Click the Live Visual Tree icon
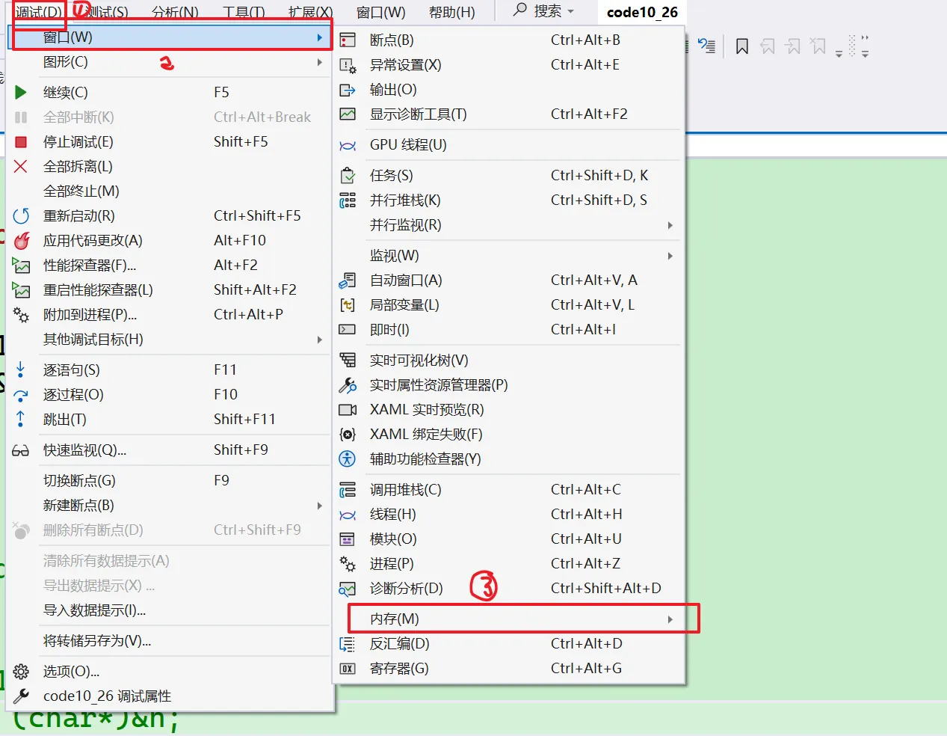 348,360
